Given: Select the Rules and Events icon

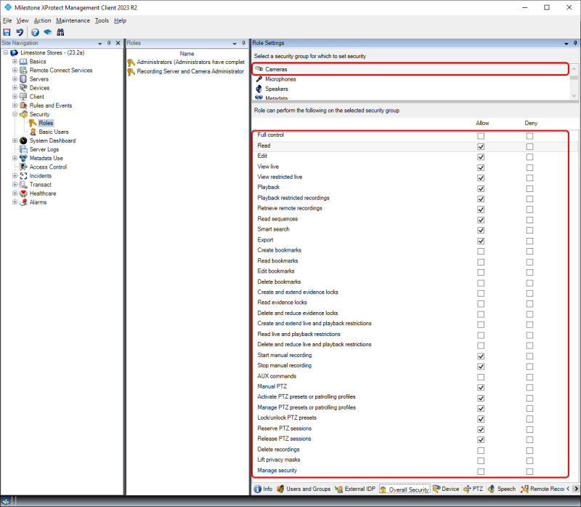Looking at the screenshot, I should click(23, 105).
